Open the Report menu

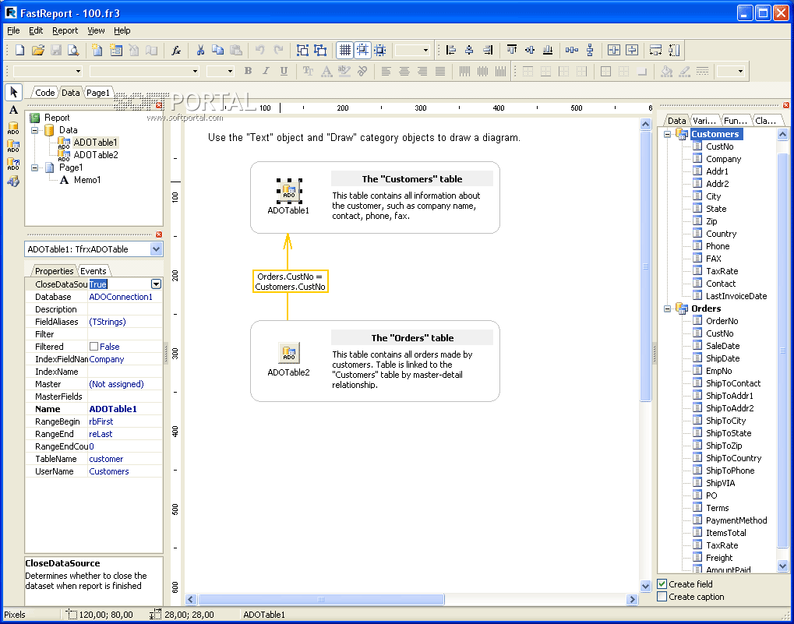tap(65, 31)
